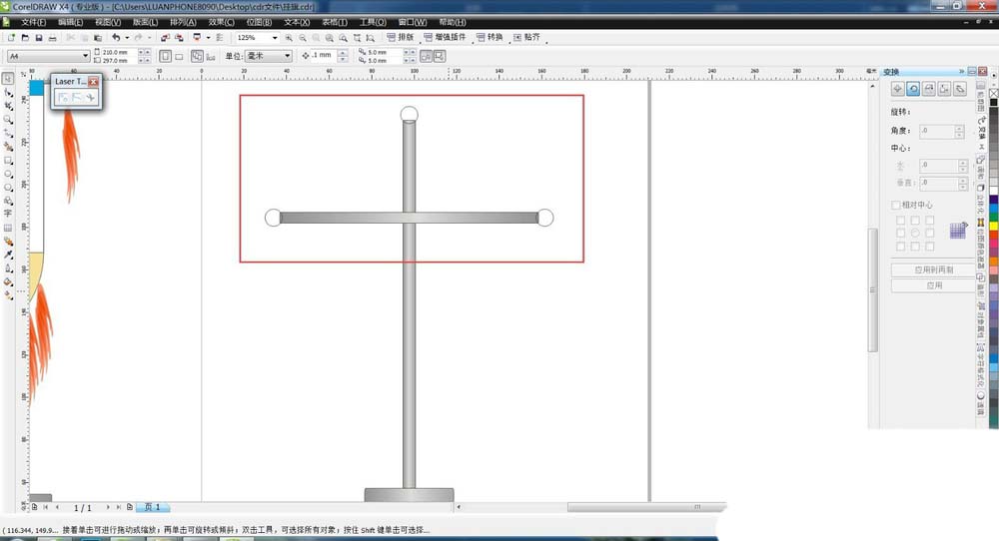Open the 文件(F) menu

(33, 22)
